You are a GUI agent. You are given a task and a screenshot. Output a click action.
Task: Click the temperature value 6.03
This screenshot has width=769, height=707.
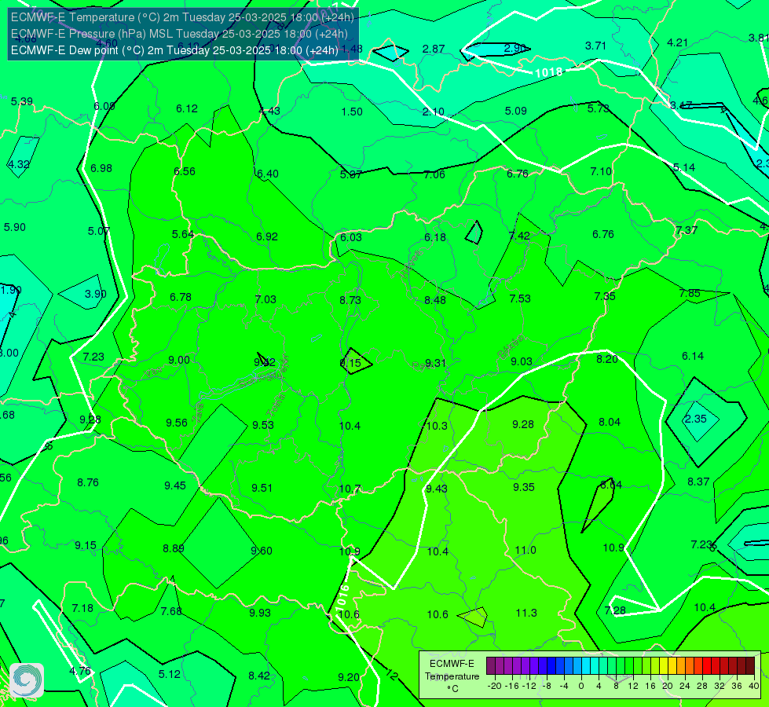coord(350,237)
